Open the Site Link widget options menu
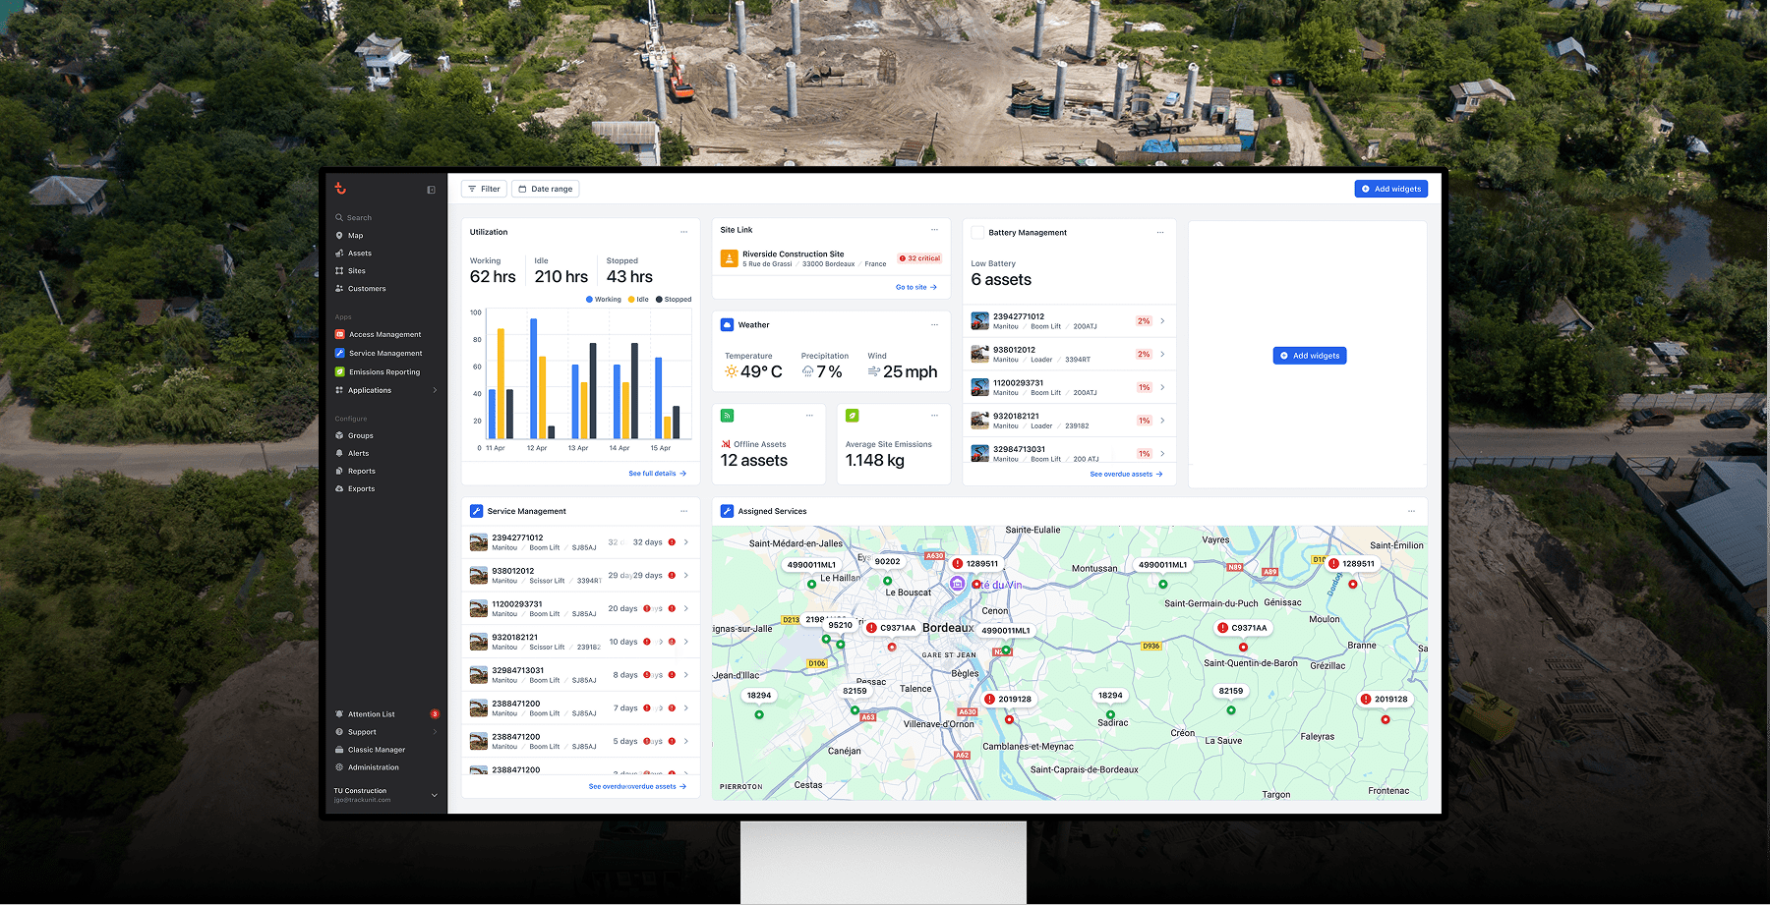The width and height of the screenshot is (1770, 905). (x=934, y=230)
